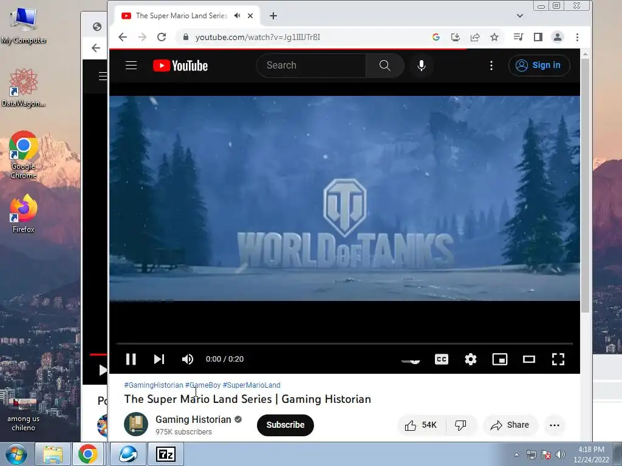Open the Gaming Historian channel avatar

135,424
